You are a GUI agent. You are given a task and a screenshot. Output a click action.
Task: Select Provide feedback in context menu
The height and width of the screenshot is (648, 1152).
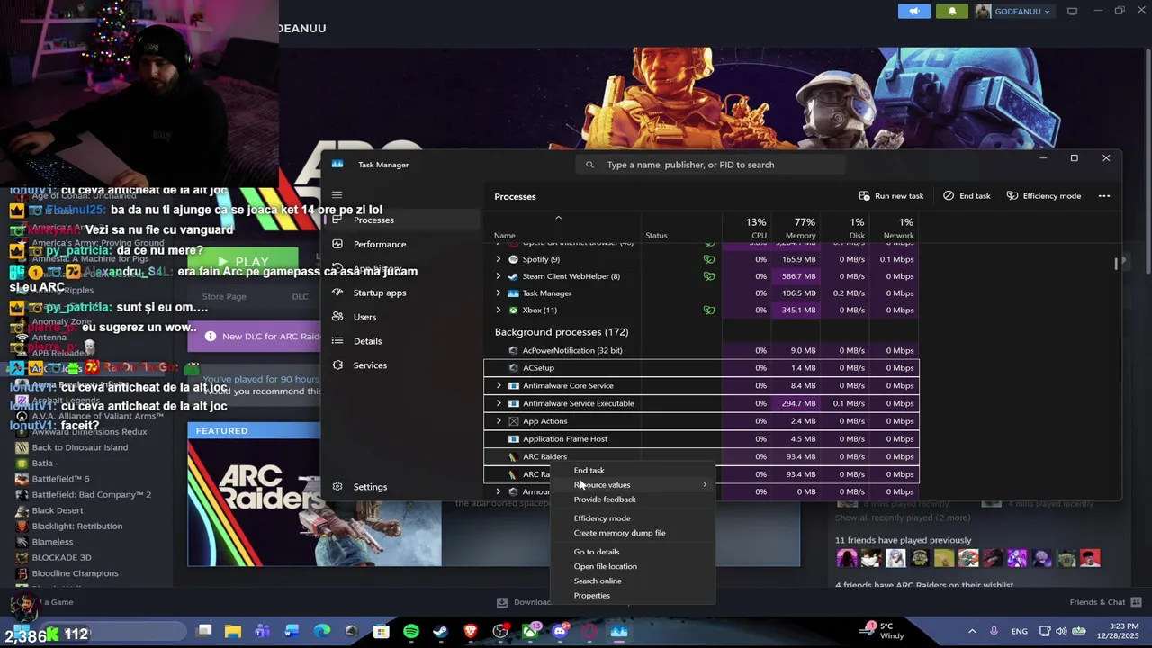coord(605,499)
